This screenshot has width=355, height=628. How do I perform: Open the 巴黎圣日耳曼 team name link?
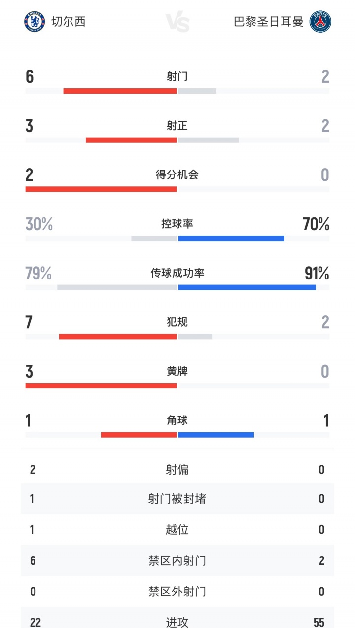coord(268,22)
